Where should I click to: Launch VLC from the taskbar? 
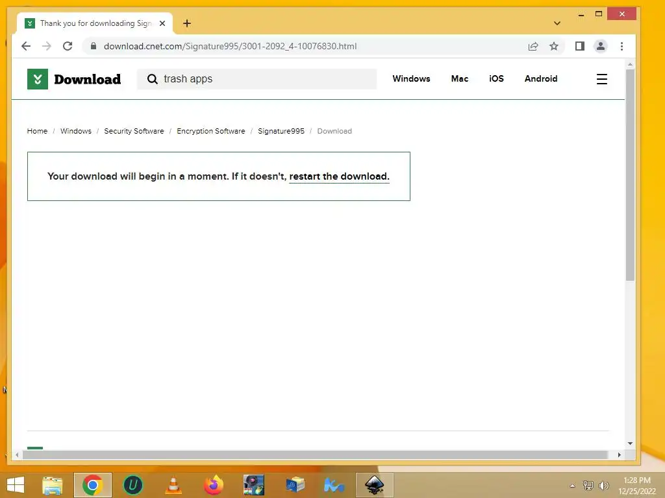point(173,485)
